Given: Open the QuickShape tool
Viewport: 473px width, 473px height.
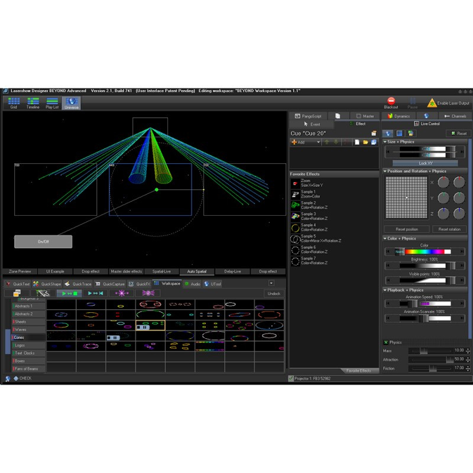Looking at the screenshot, I should pos(47,284).
